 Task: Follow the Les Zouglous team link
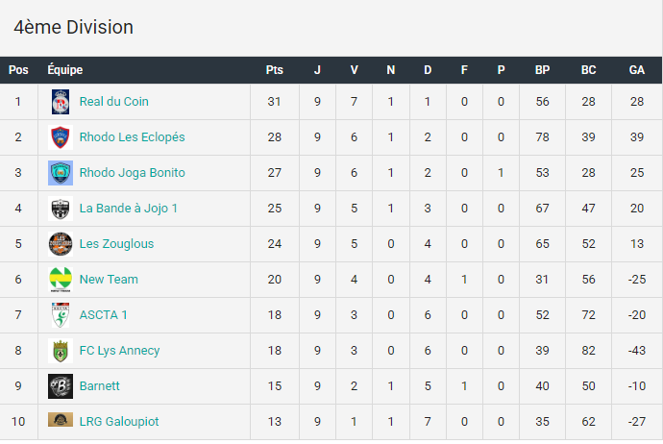116,244
